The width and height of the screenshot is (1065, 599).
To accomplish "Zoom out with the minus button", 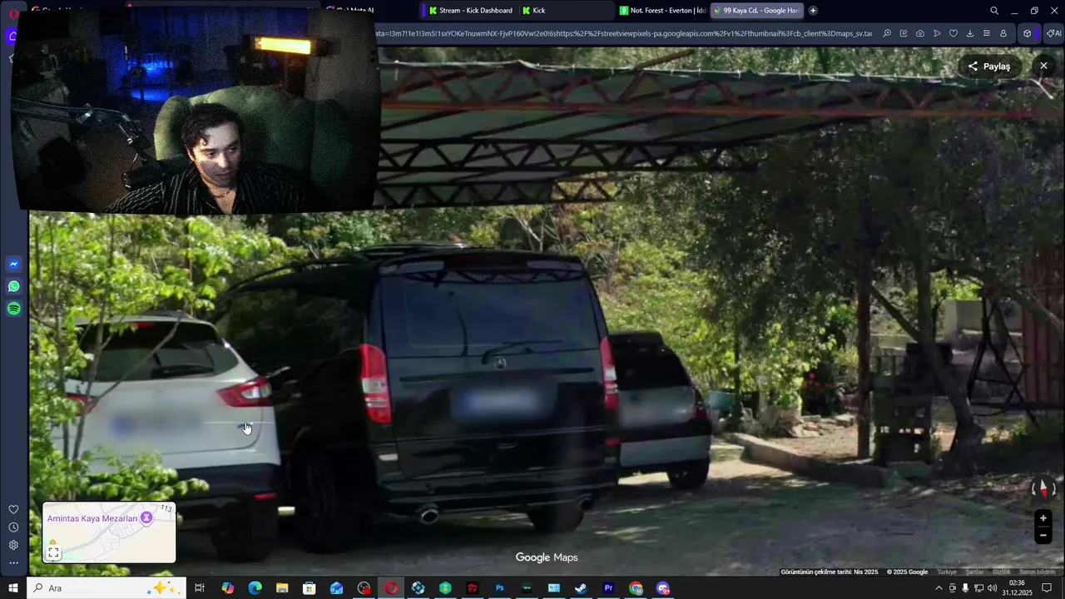I will [1043, 535].
